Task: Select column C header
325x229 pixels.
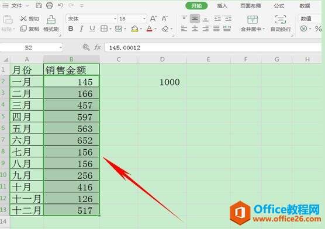Action: pos(119,59)
